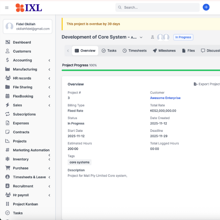
Task: Click the Marketing Automation hash icon
Action: pos(7,150)
